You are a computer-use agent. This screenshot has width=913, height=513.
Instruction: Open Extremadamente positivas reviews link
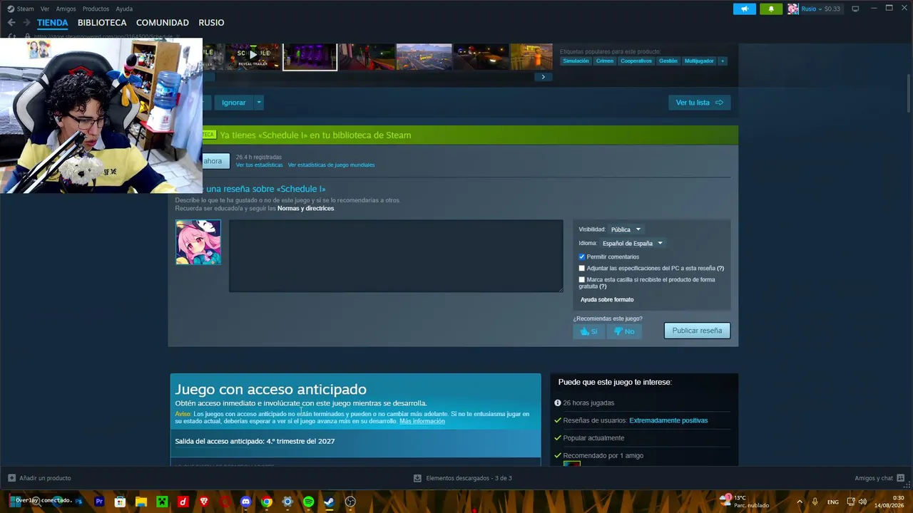pos(668,420)
